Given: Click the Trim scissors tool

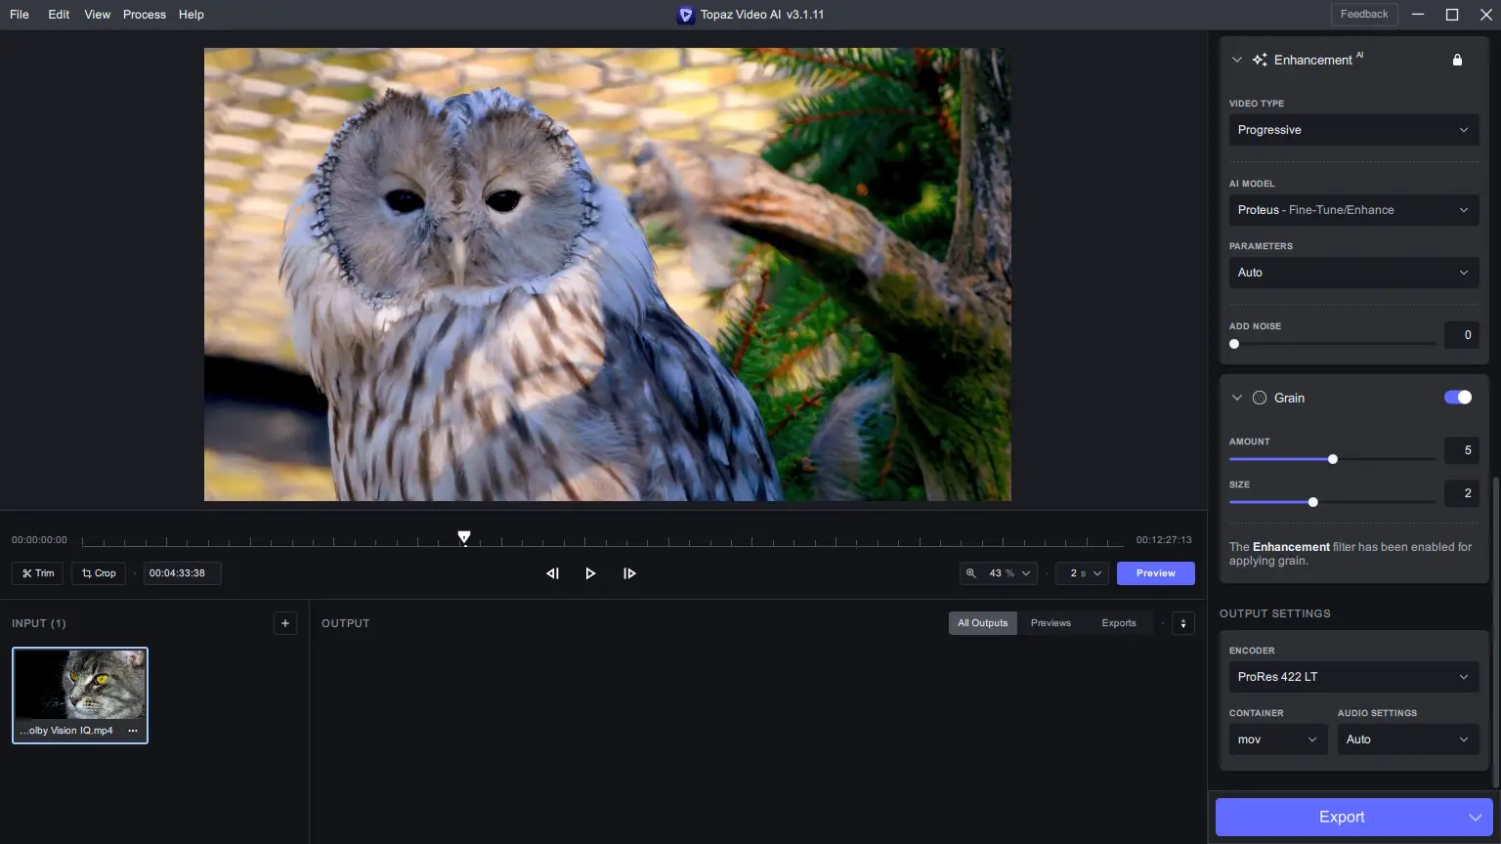Looking at the screenshot, I should coord(38,573).
